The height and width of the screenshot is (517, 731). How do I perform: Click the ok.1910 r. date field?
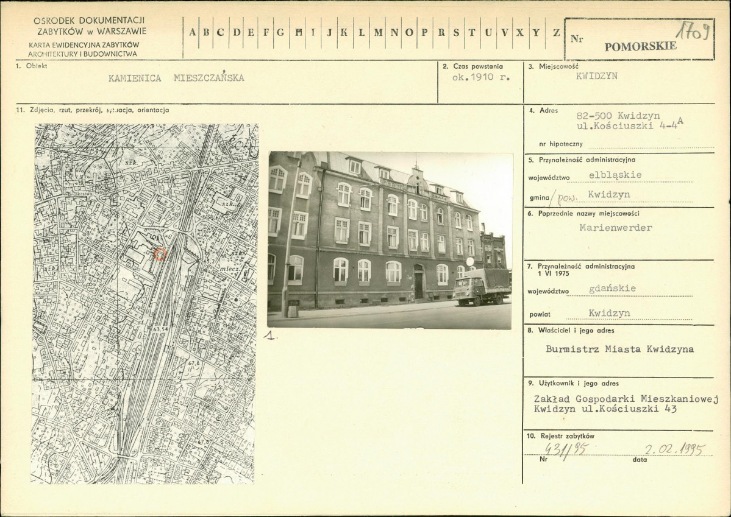tap(481, 77)
